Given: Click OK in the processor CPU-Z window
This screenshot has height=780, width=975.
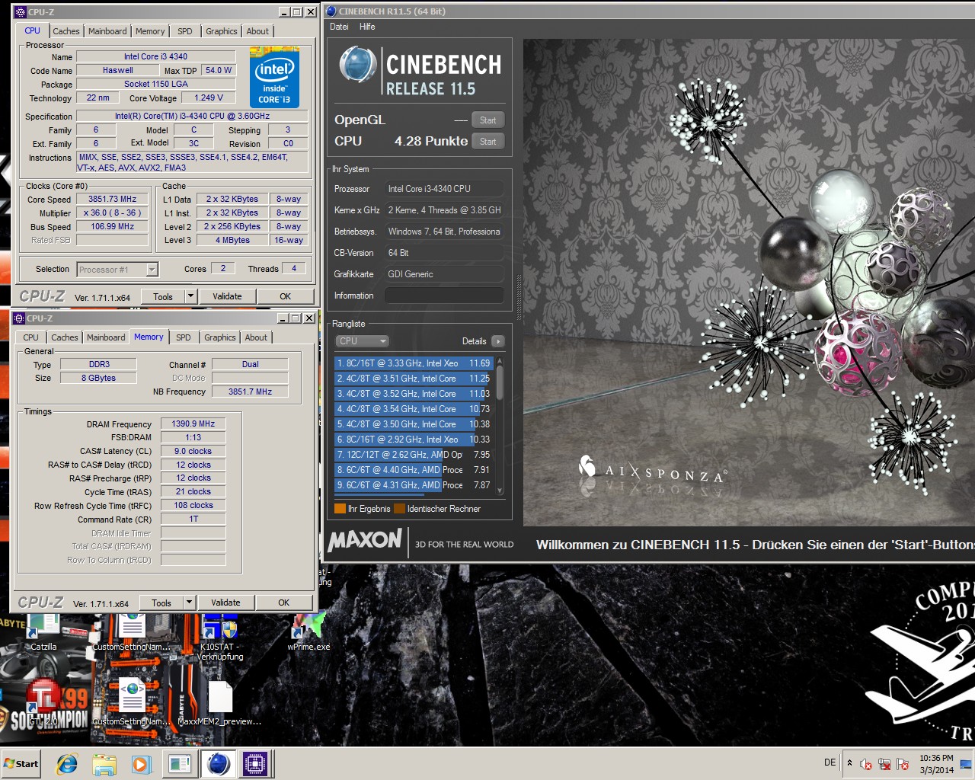Looking at the screenshot, I should tap(285, 296).
